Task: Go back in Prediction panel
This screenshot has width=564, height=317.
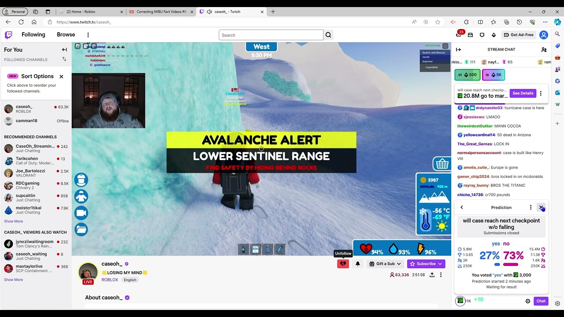Action: pos(462,207)
